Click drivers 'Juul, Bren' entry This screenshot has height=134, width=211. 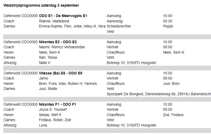[x=171, y=84]
